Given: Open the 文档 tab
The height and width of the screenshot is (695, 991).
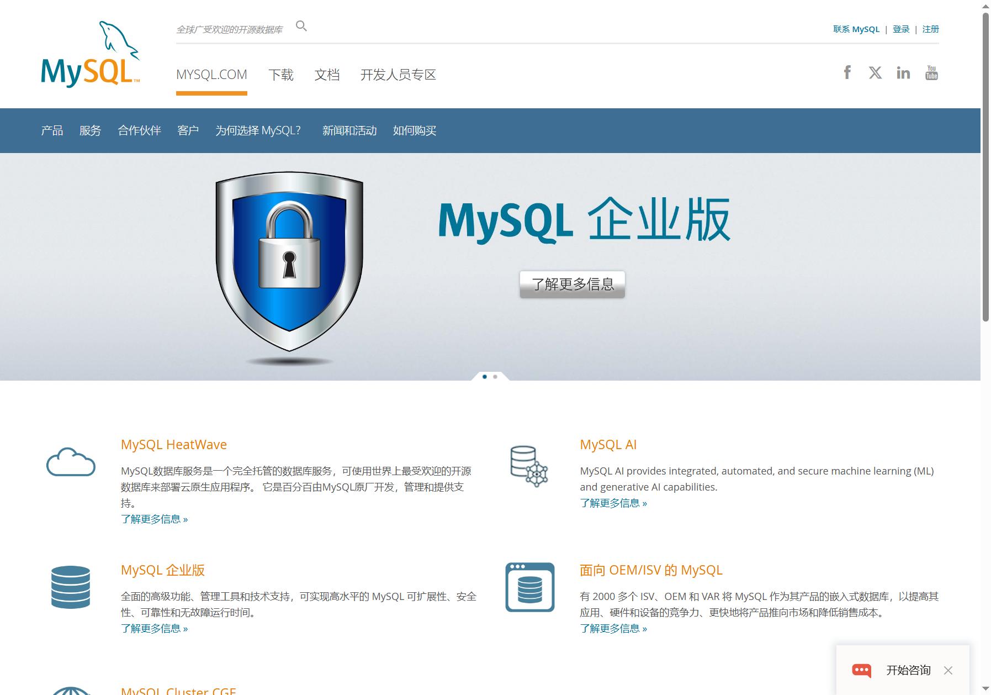Looking at the screenshot, I should [x=327, y=75].
